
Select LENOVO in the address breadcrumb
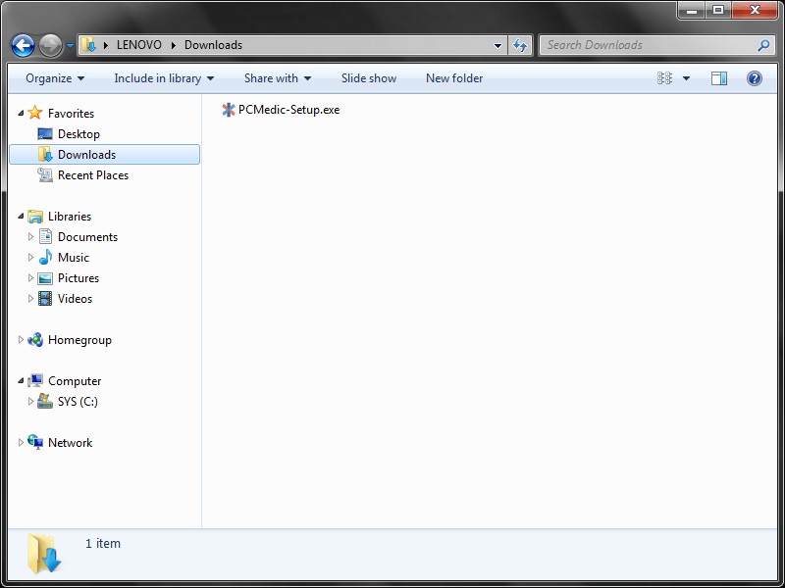pos(139,45)
